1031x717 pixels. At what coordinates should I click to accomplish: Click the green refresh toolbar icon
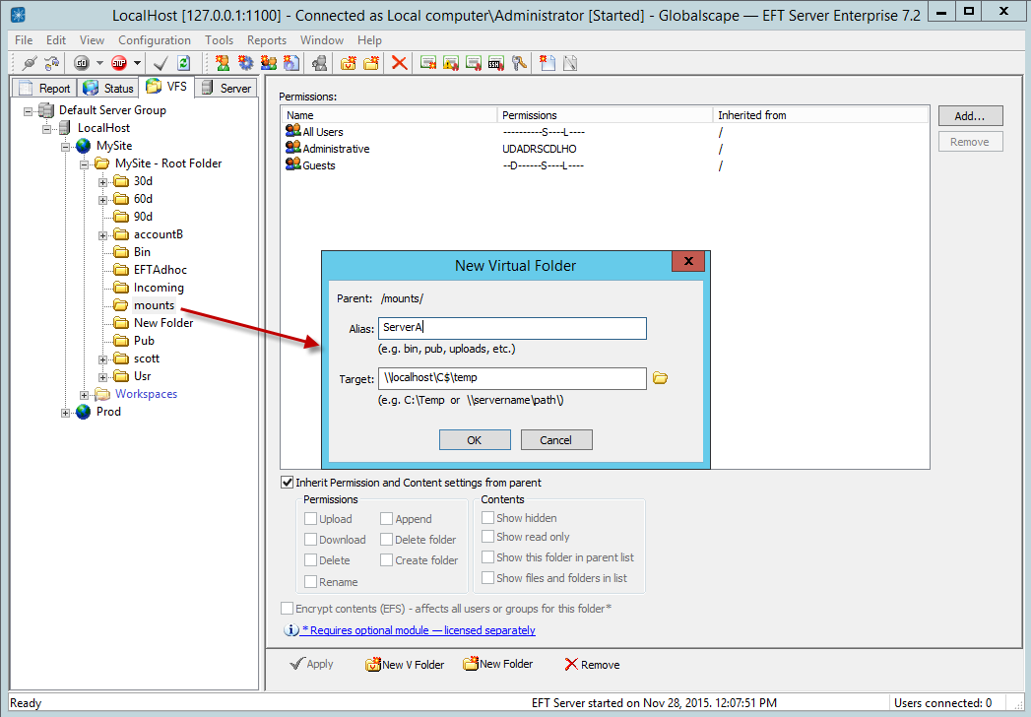point(183,63)
